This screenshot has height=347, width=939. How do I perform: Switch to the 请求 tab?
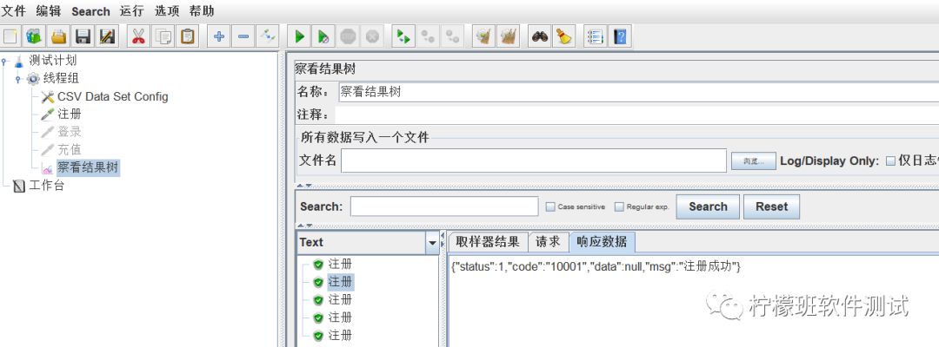tap(548, 242)
